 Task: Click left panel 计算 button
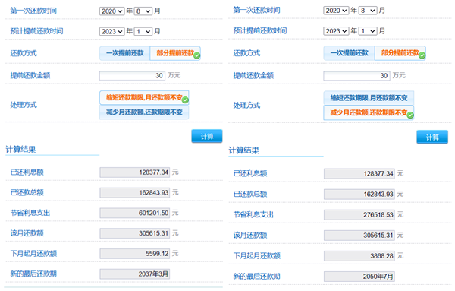(207, 136)
